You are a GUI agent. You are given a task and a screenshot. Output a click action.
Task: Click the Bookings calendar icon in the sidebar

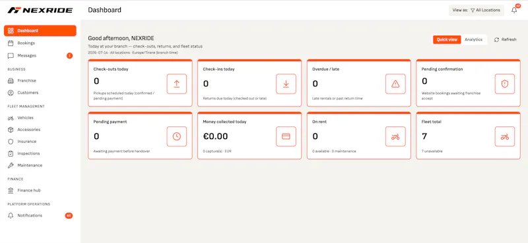[x=11, y=43]
